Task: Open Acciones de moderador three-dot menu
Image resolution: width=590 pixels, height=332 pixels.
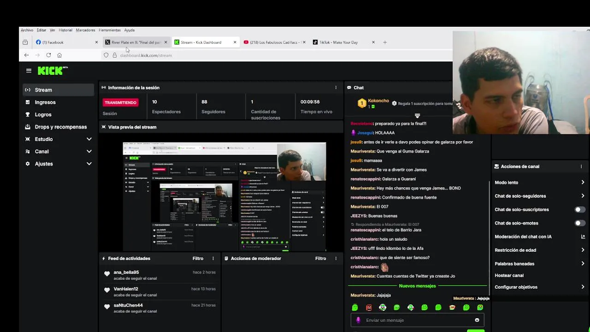Action: pos(336,258)
